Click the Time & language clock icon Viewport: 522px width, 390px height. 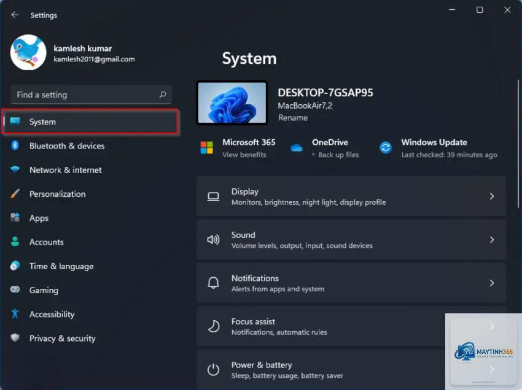pos(15,266)
